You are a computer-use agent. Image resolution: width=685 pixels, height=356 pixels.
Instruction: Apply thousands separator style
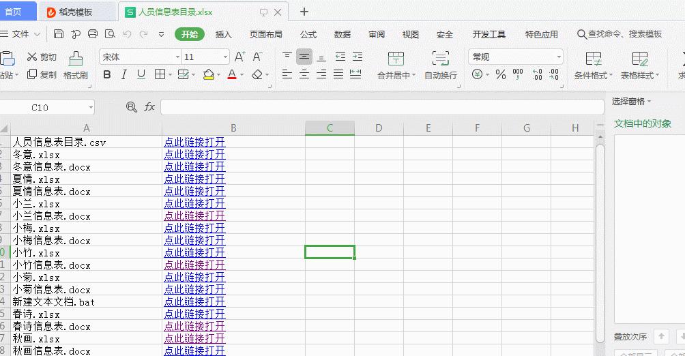click(x=518, y=75)
